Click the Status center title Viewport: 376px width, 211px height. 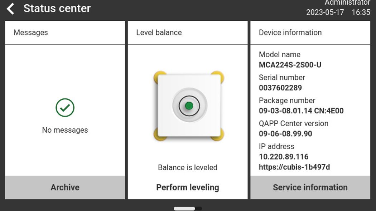coord(57,9)
